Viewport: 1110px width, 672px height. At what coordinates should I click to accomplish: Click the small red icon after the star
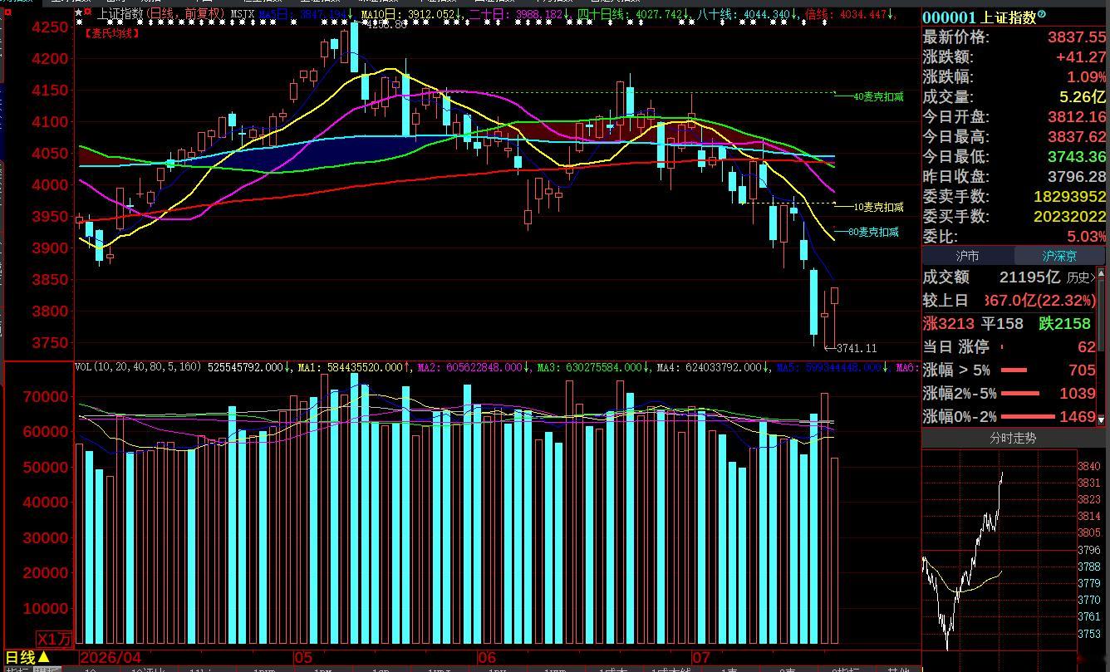point(87,13)
